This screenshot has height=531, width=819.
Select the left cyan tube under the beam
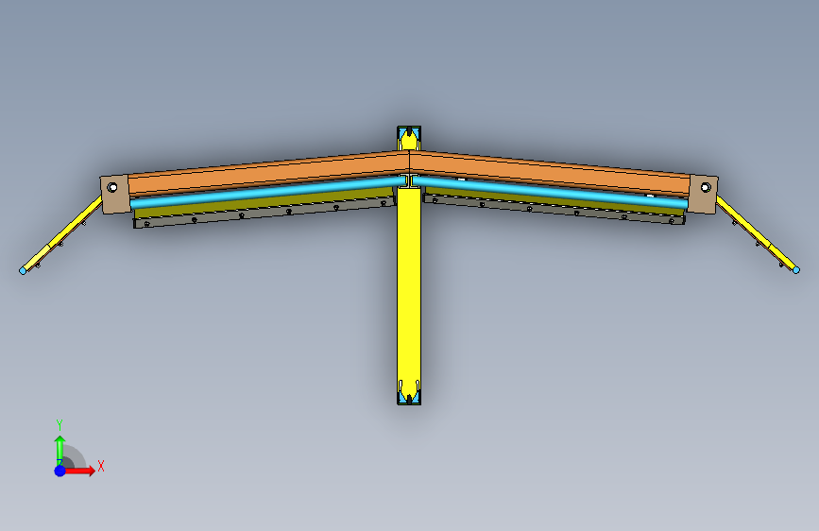tap(267, 191)
